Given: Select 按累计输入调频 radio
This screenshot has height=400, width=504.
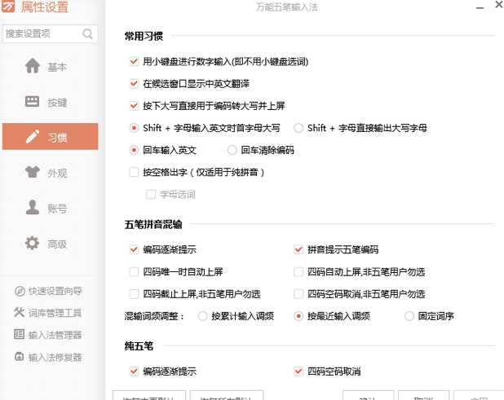Looking at the screenshot, I should point(202,316).
